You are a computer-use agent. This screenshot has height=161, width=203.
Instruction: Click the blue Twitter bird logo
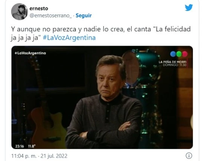189,8
